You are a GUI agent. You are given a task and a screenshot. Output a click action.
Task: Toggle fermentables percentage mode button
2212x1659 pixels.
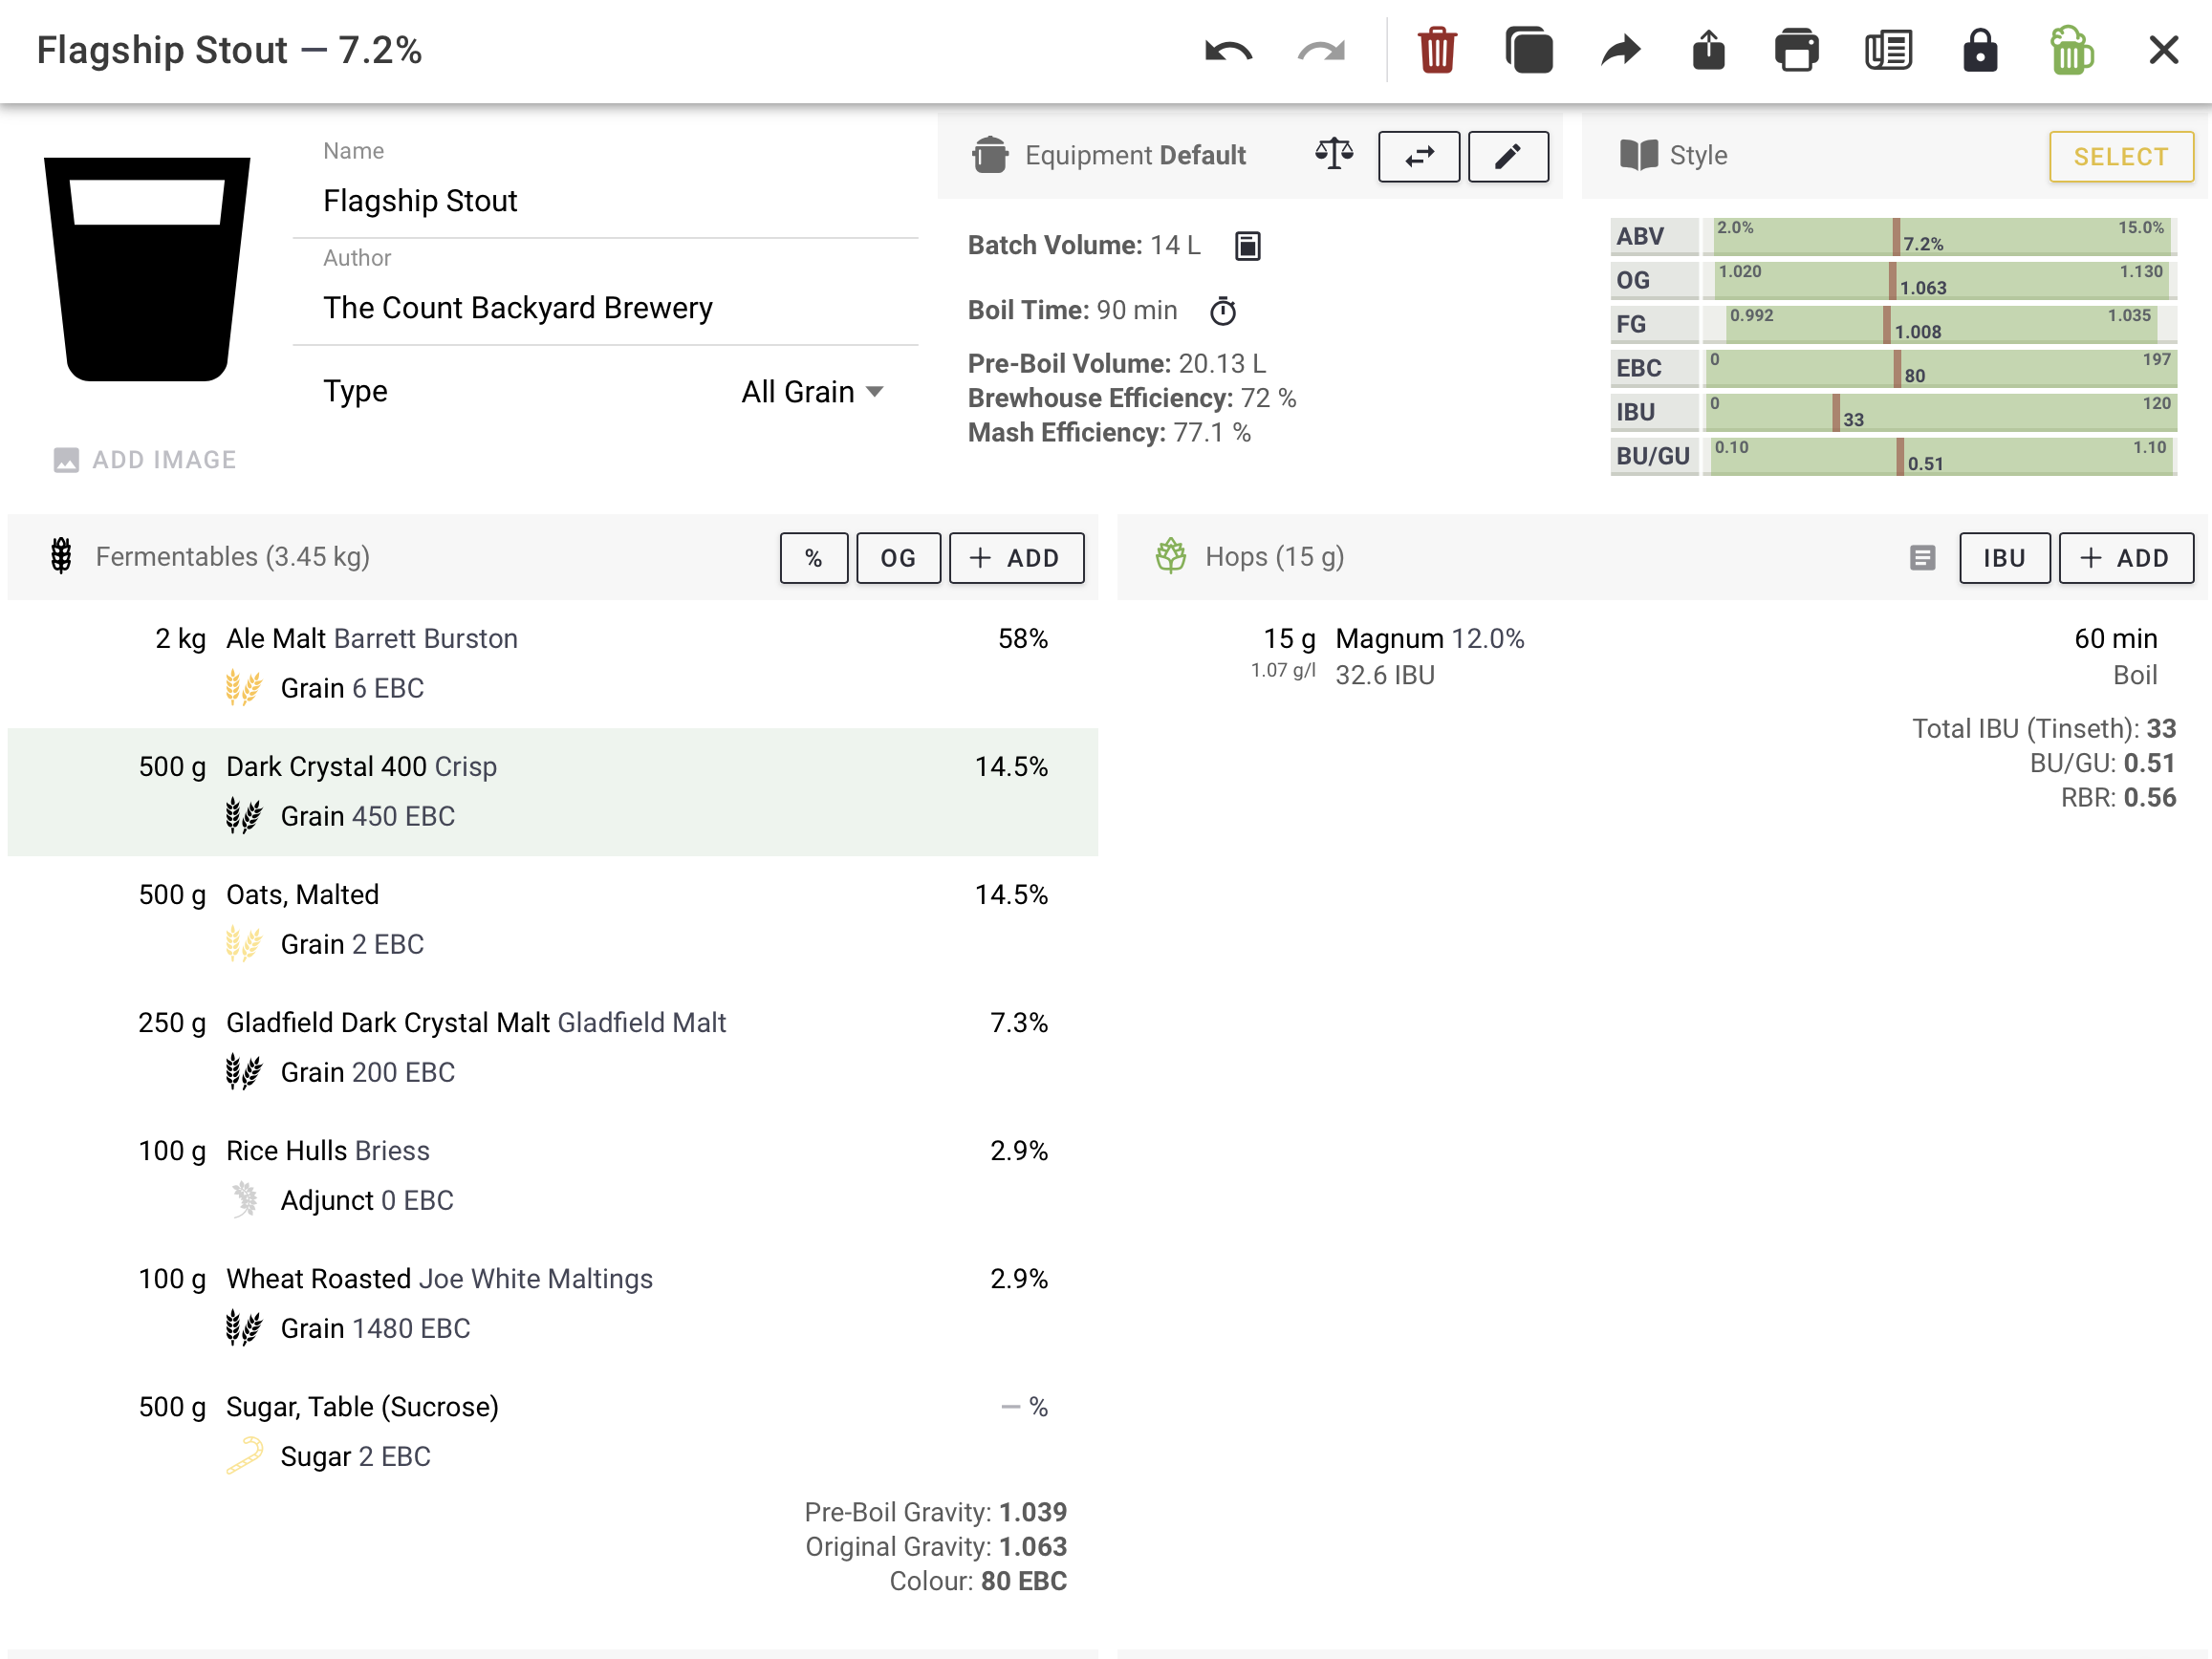tap(813, 558)
